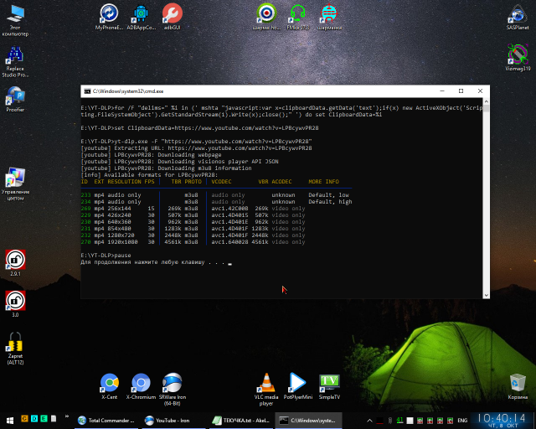Switch to YouTube - Iron taskbar button
536x429 pixels.
pyautogui.click(x=173, y=421)
